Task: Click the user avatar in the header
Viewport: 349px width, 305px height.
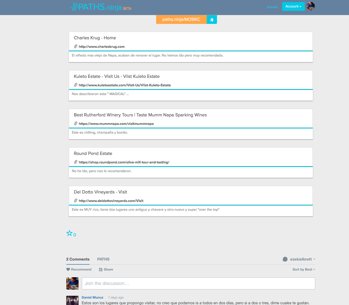Action: pyautogui.click(x=311, y=6)
